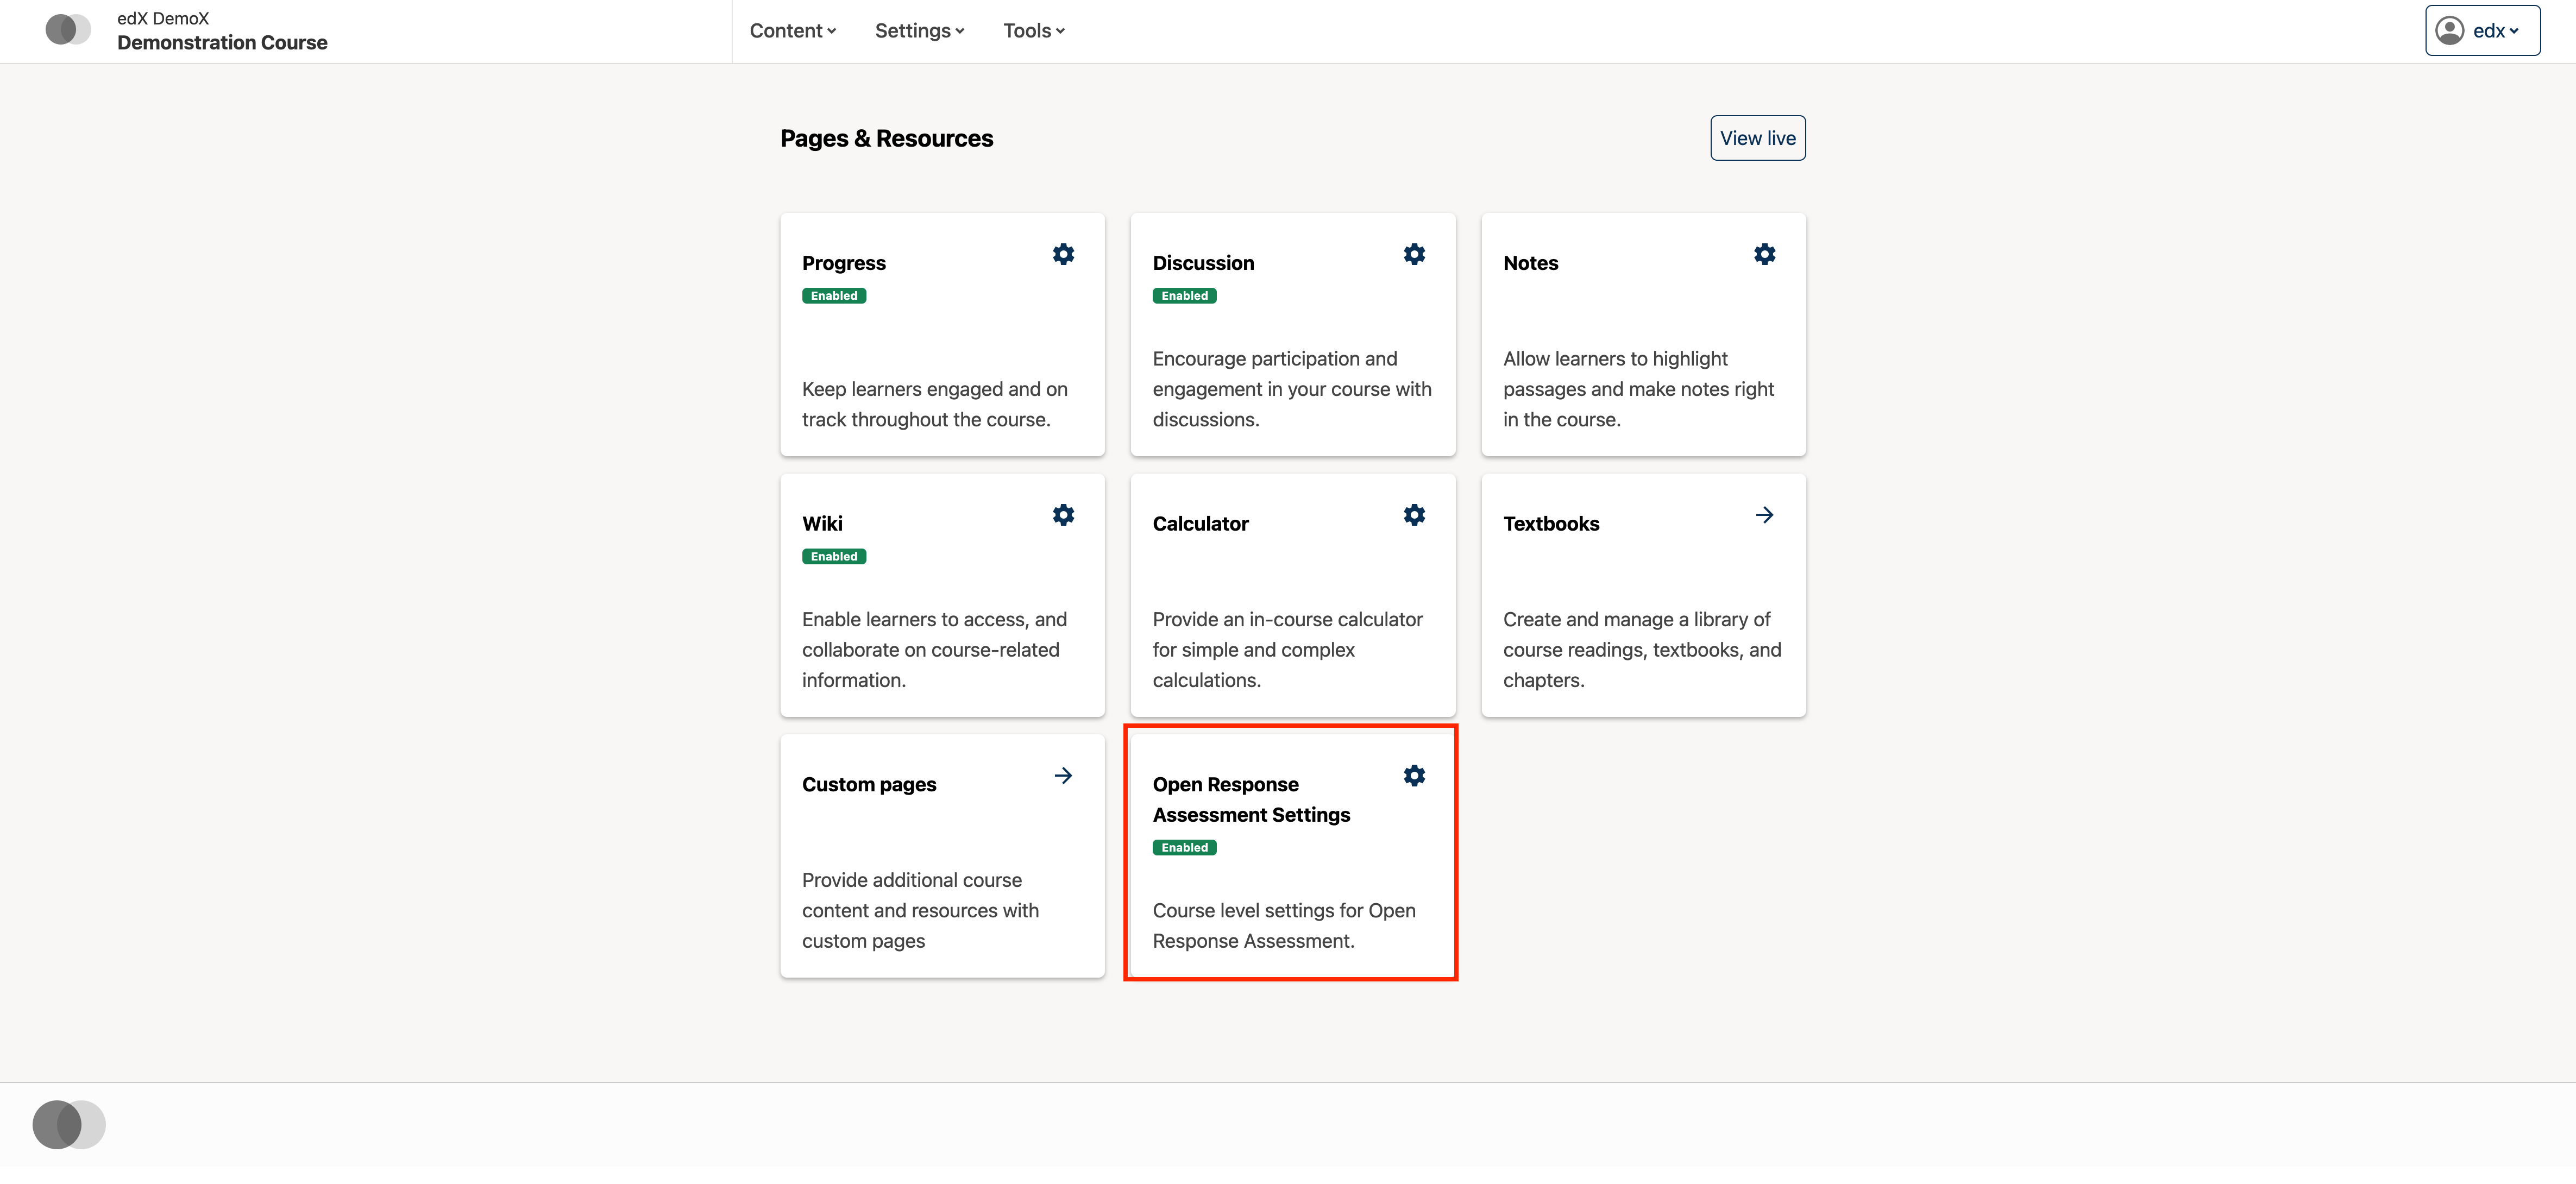
Task: Follow the Custom pages arrow icon
Action: (x=1063, y=776)
